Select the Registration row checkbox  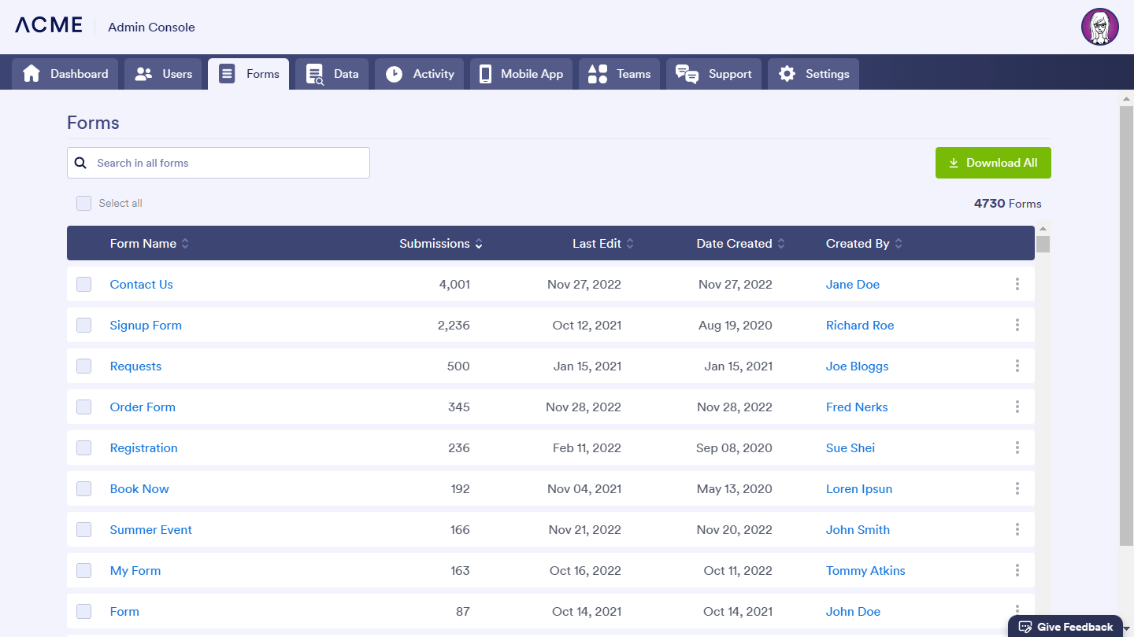click(83, 447)
